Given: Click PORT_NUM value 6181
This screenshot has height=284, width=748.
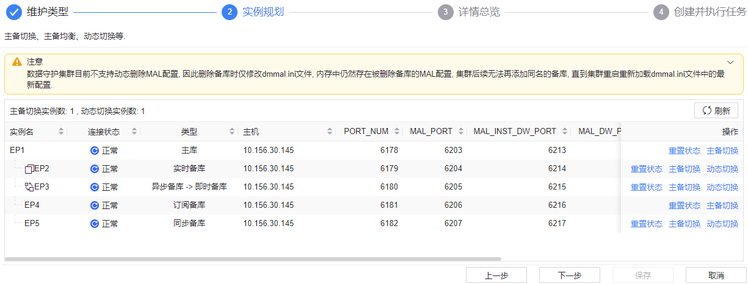Looking at the screenshot, I should 389,205.
